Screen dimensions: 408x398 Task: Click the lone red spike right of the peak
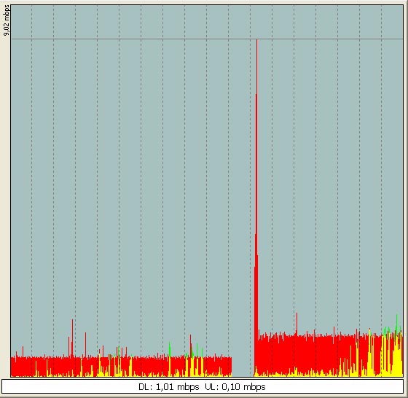[x=297, y=324]
